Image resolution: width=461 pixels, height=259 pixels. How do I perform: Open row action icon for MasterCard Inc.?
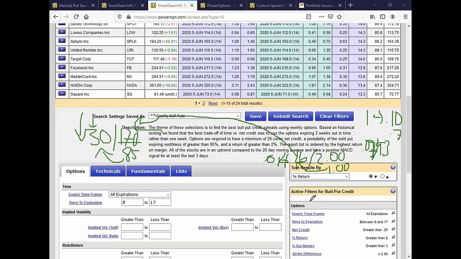(x=62, y=76)
